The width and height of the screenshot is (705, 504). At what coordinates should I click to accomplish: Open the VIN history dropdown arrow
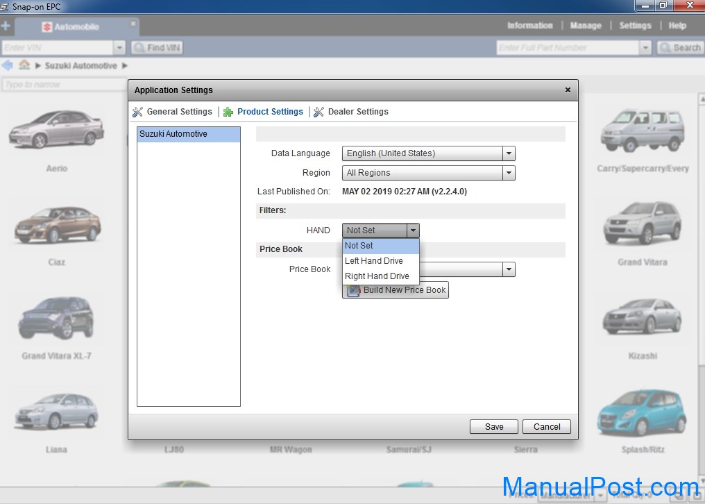[119, 48]
